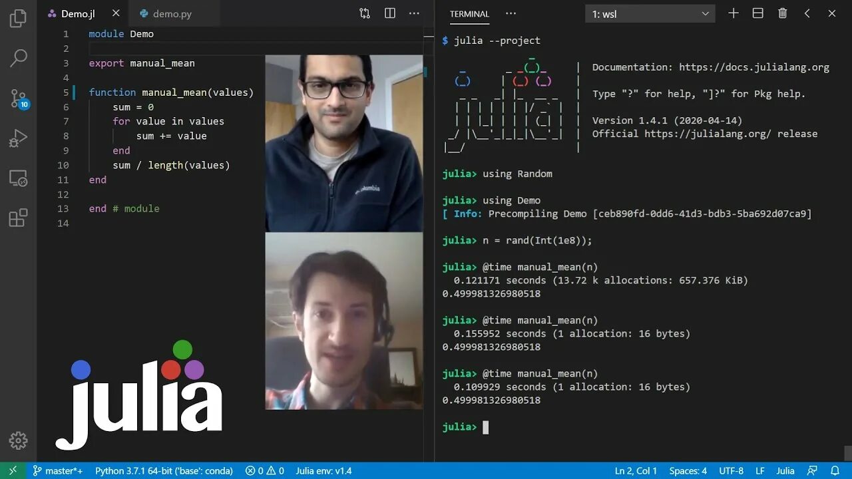Open the docs.julialang.org documentation link

tap(754, 67)
